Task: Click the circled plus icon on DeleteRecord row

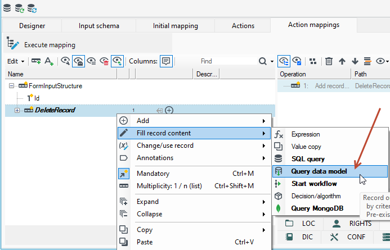Action: click(169, 110)
